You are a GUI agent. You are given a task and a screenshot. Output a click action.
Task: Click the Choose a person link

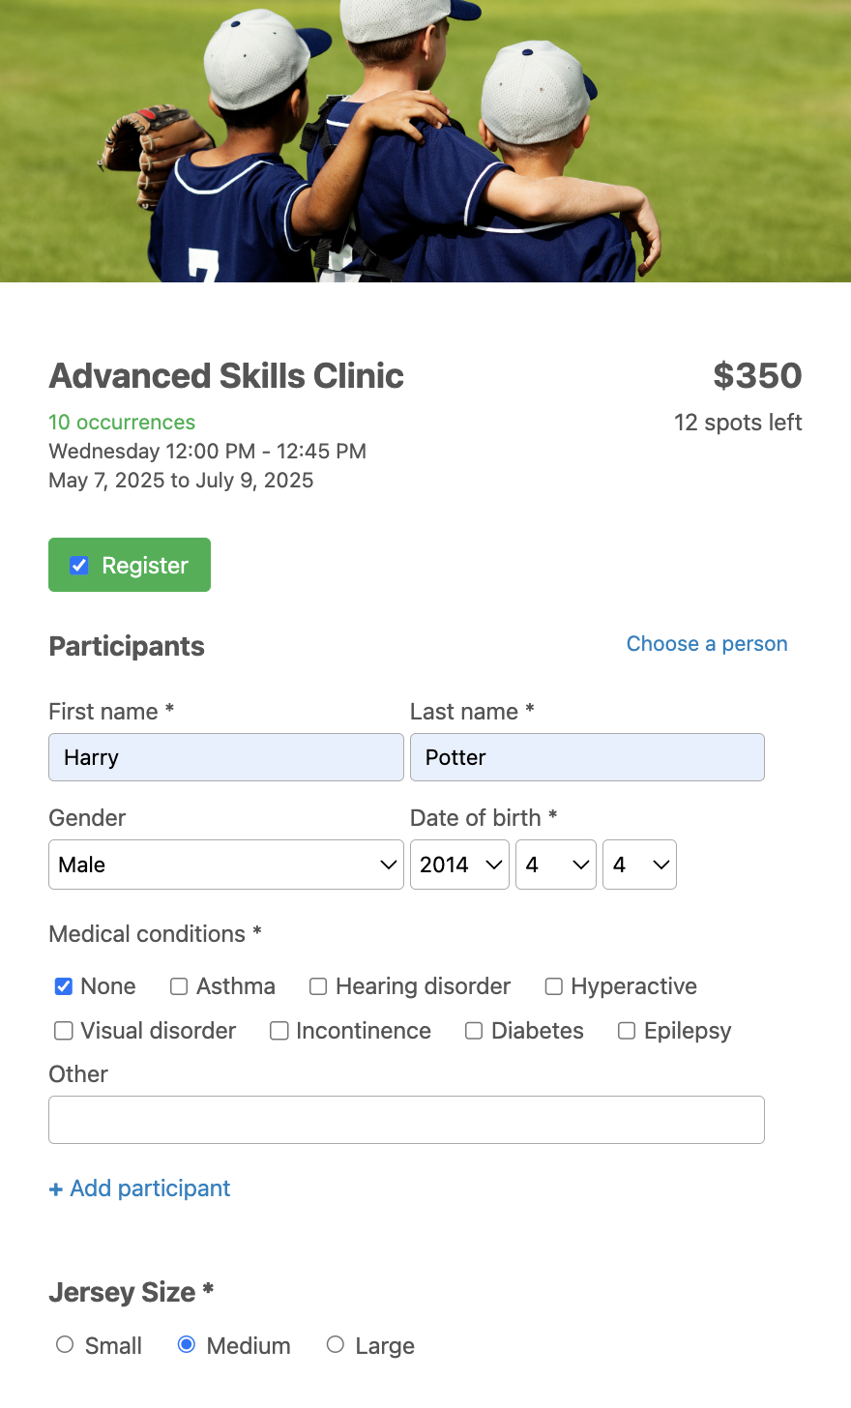[706, 644]
